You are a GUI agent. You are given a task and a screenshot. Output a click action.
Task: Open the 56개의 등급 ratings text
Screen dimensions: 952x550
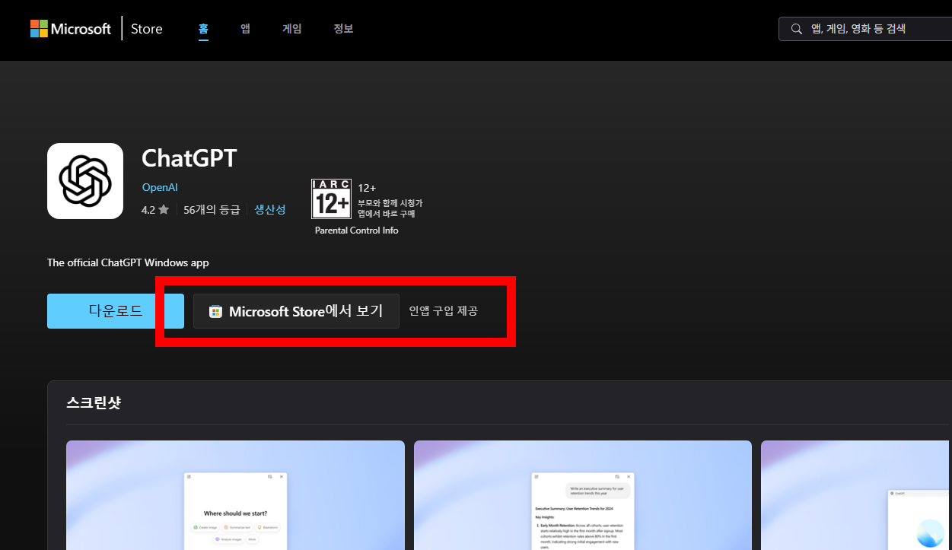click(212, 209)
